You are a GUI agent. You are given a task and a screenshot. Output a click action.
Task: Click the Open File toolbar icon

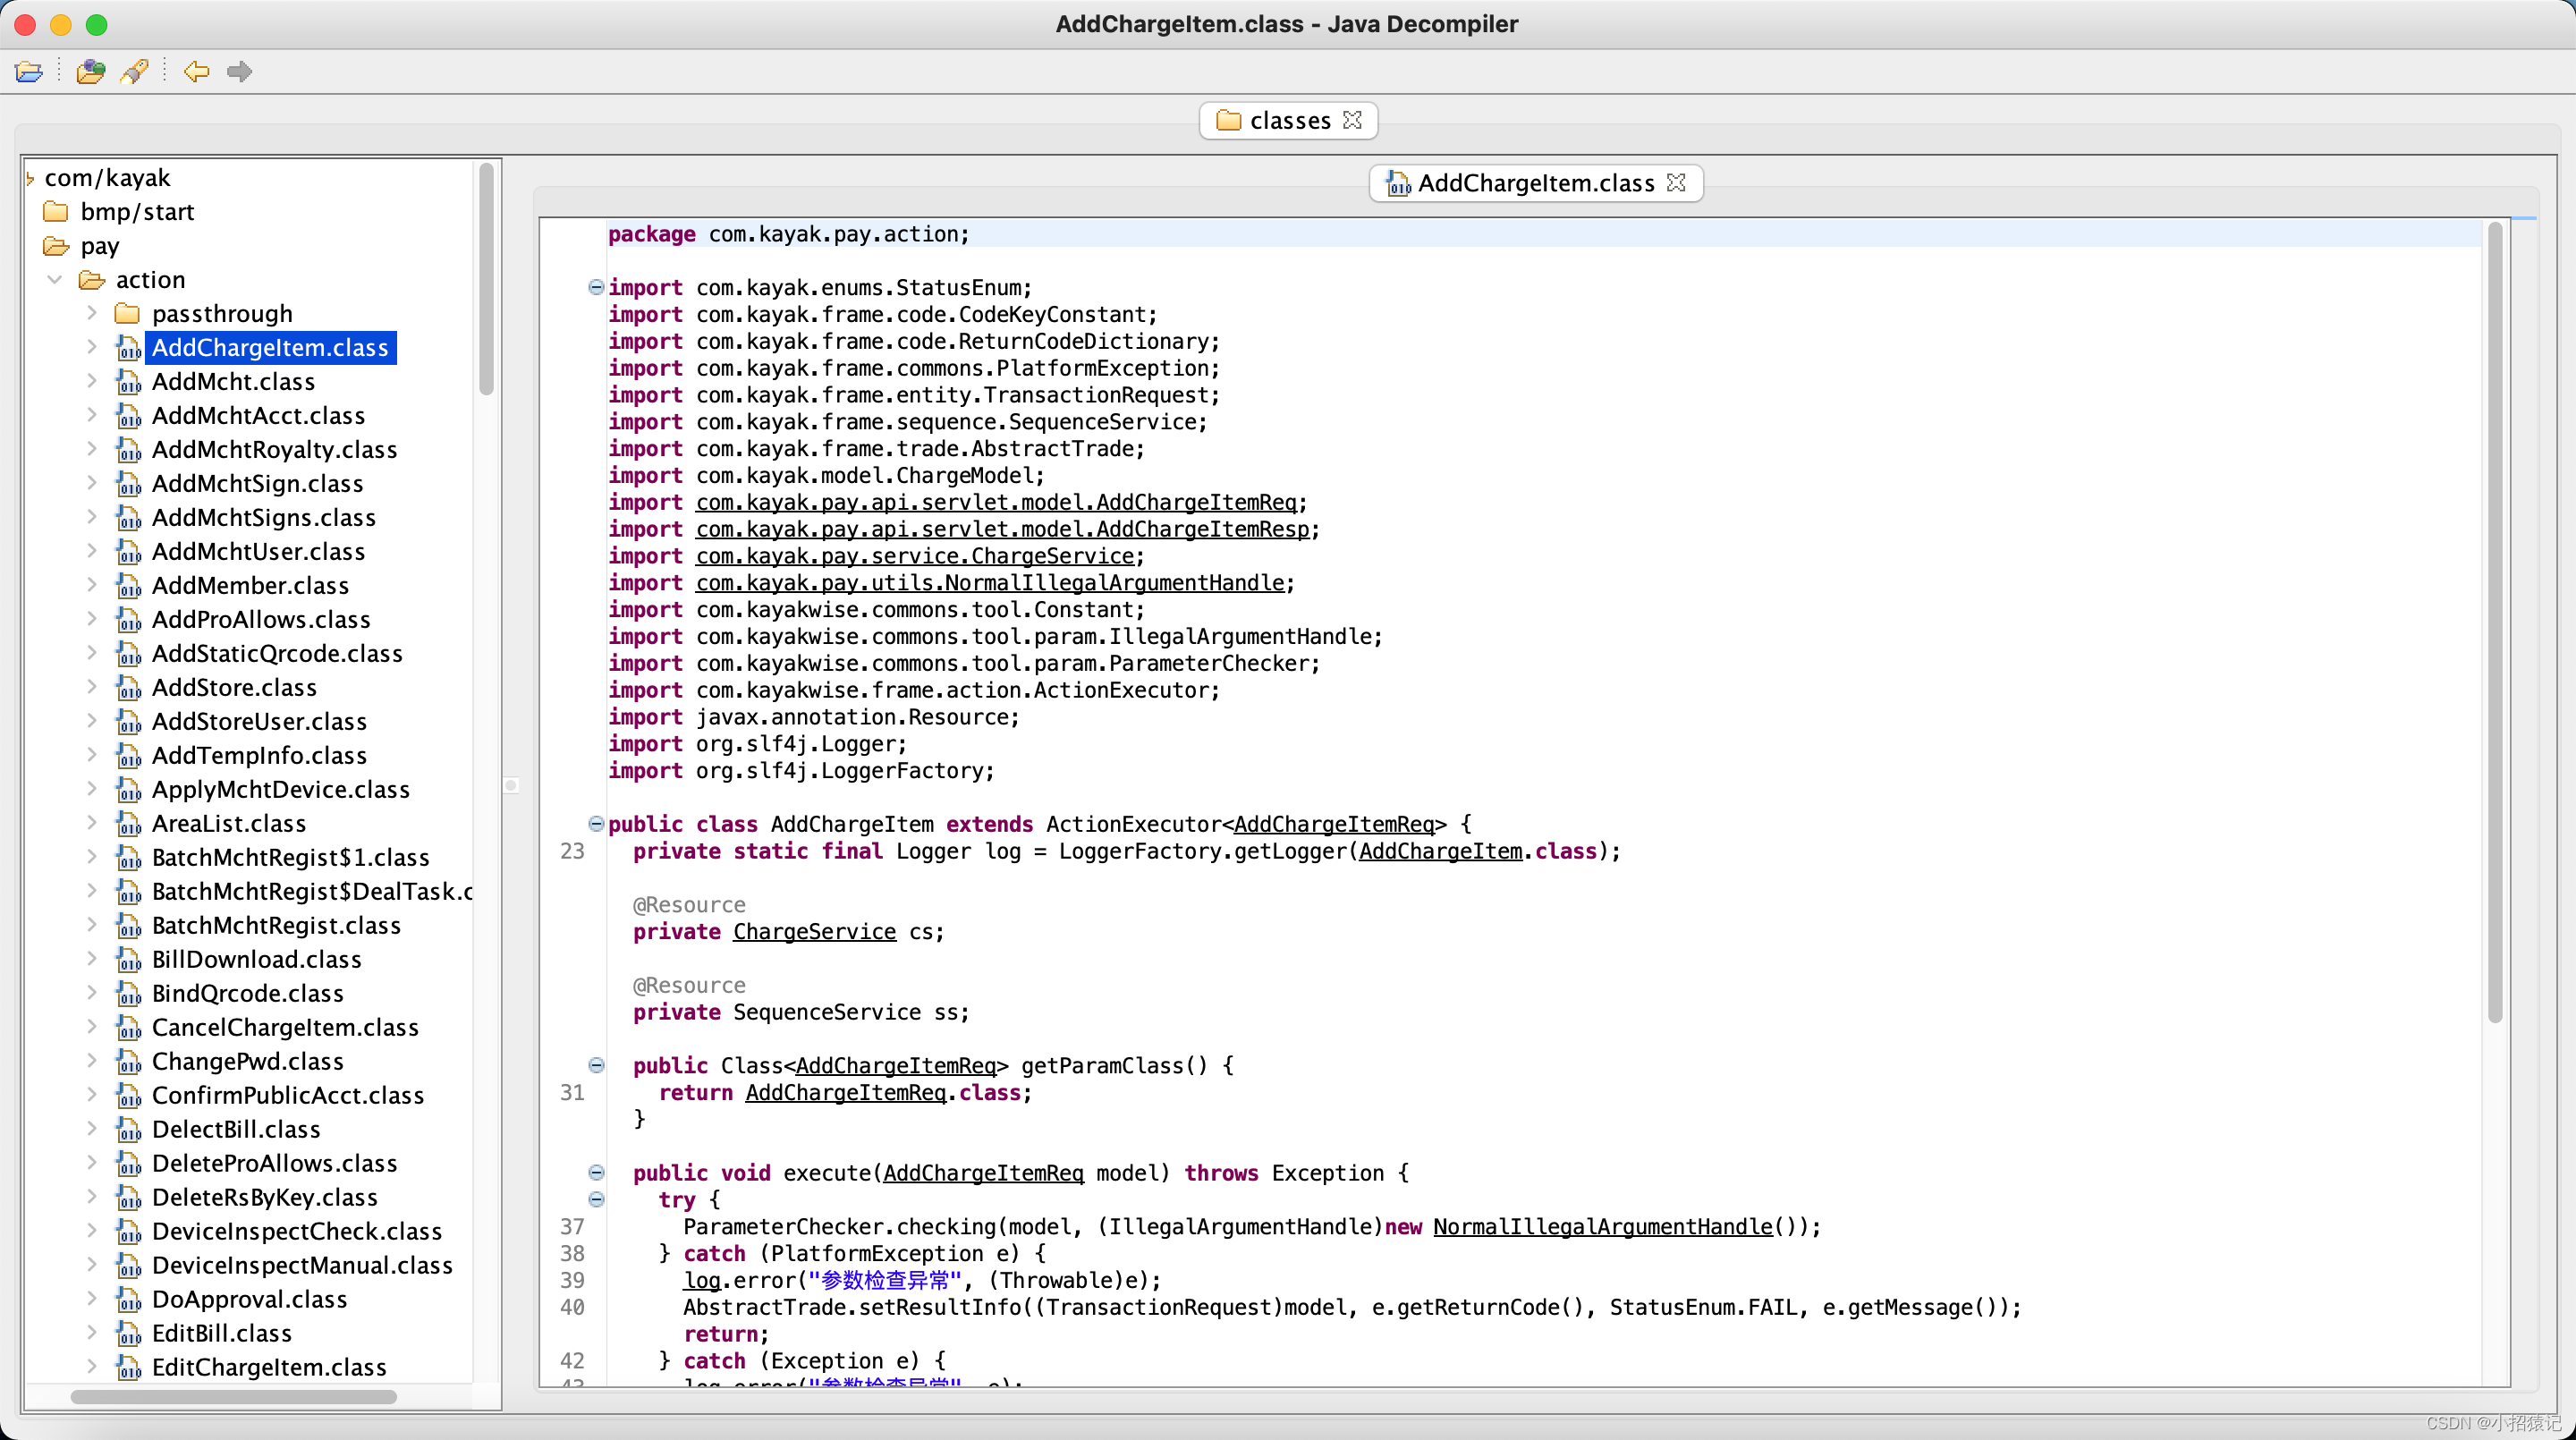(29, 71)
